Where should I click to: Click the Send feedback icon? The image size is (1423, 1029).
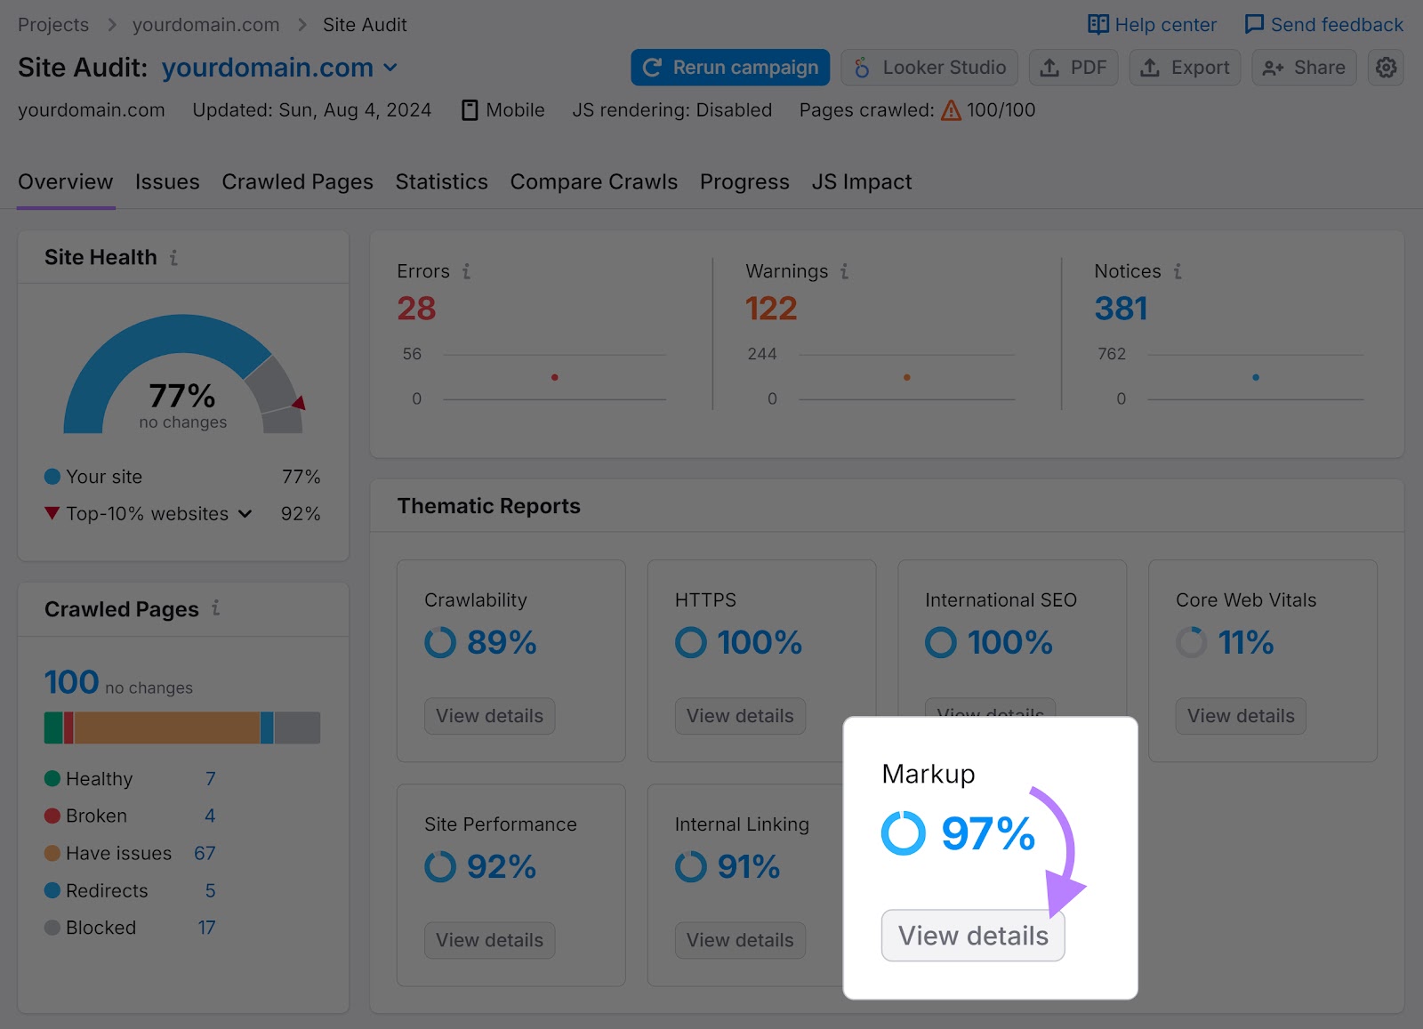1254,24
